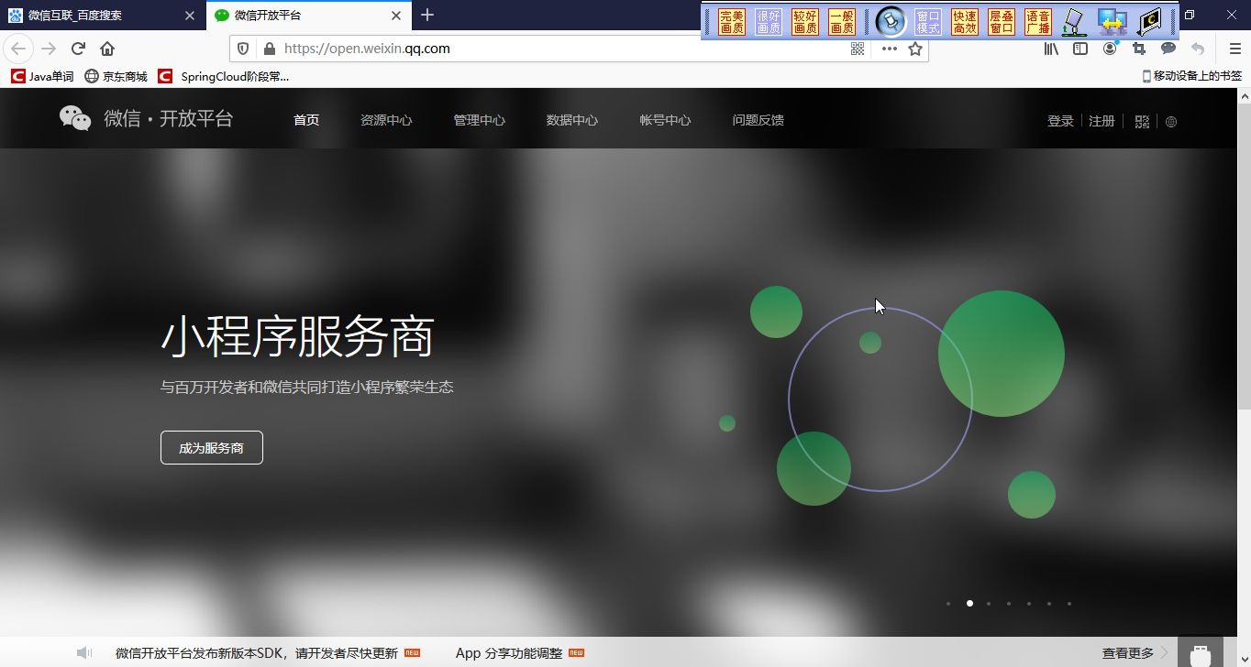Image resolution: width=1251 pixels, height=667 pixels.
Task: Open 数据中心 nav item
Action: tap(572, 120)
